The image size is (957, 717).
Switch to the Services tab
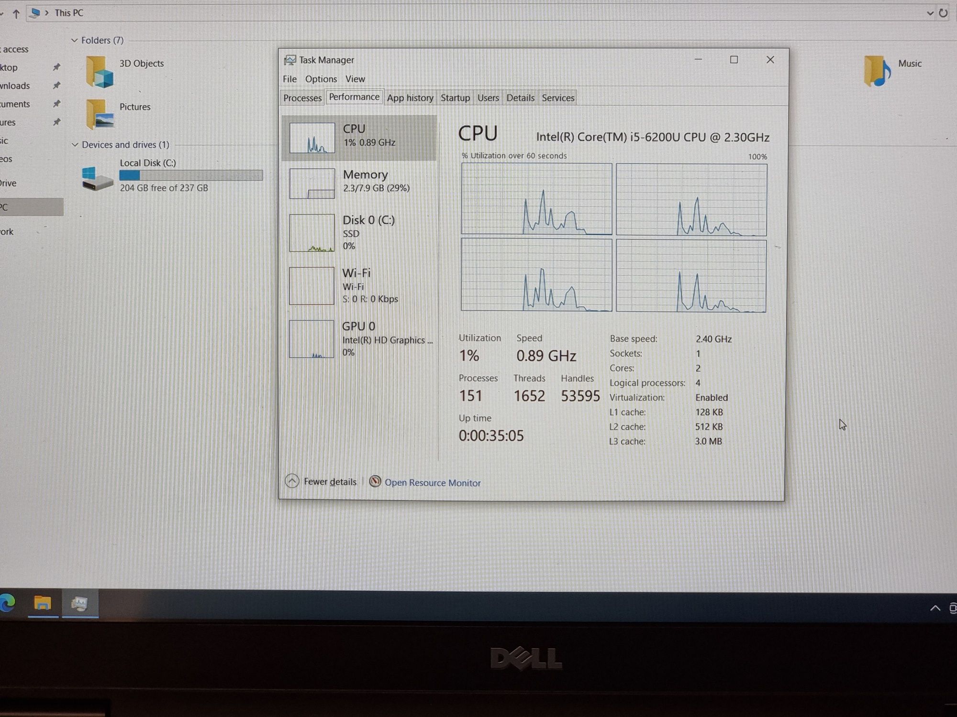coord(558,98)
